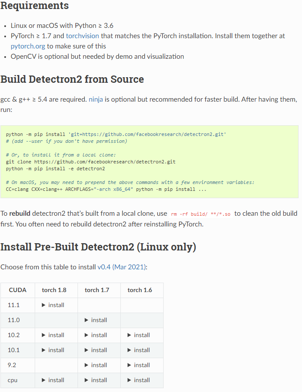Expand install for CUDA 10.1 torch 1.6

click(138, 350)
